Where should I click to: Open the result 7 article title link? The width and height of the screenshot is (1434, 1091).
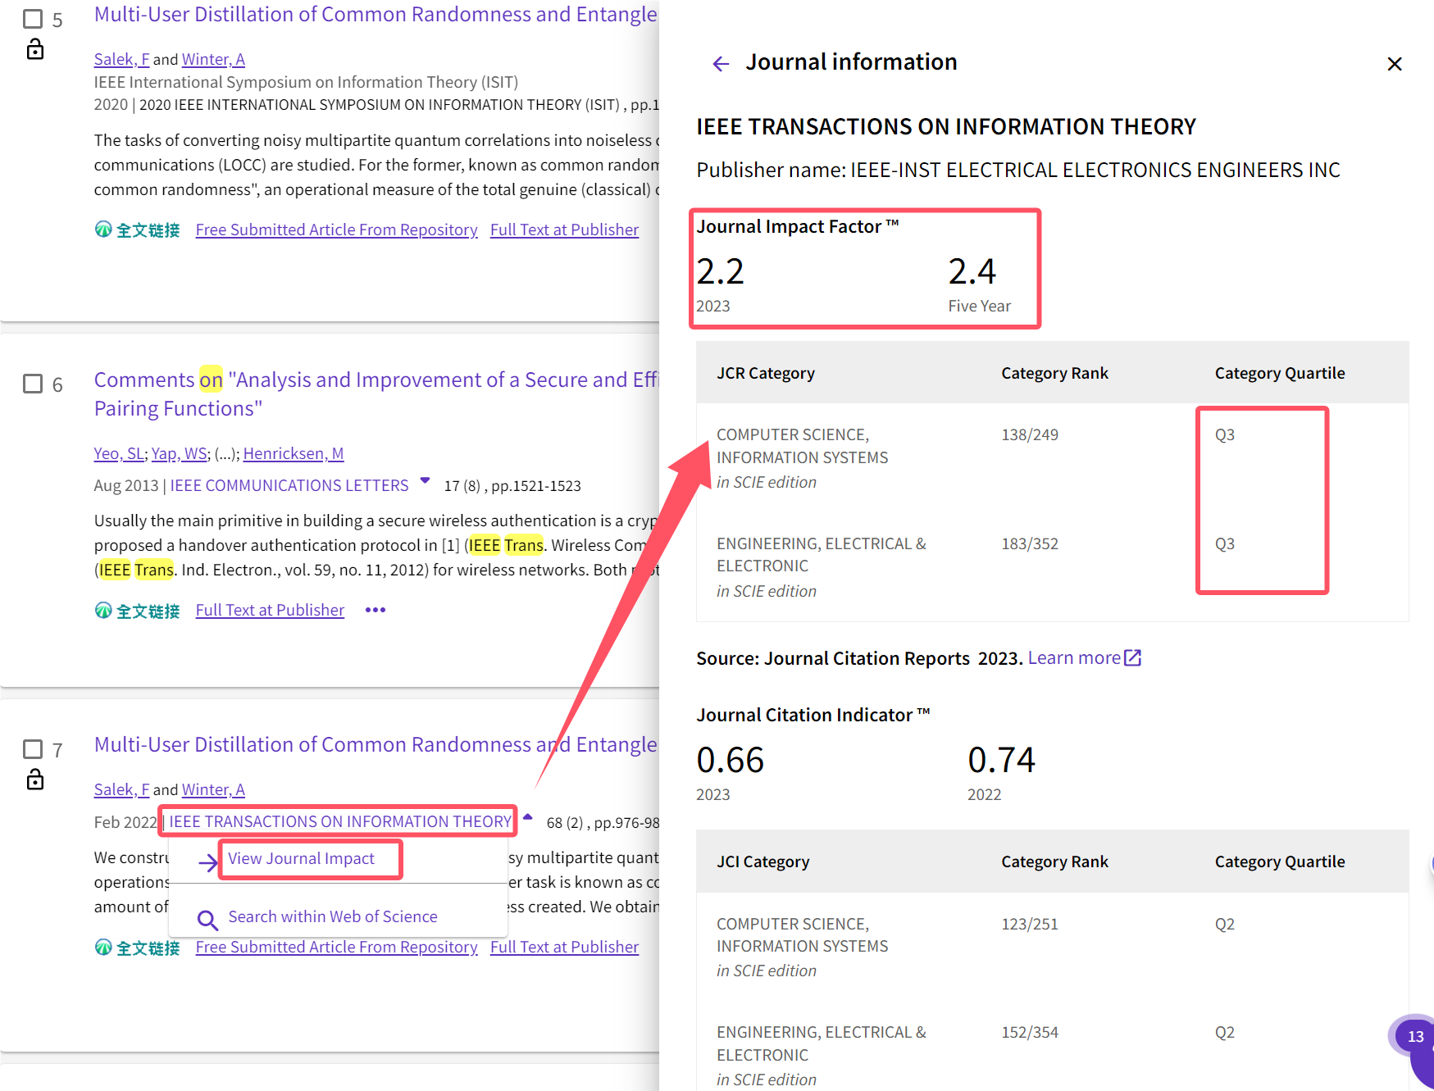click(376, 744)
